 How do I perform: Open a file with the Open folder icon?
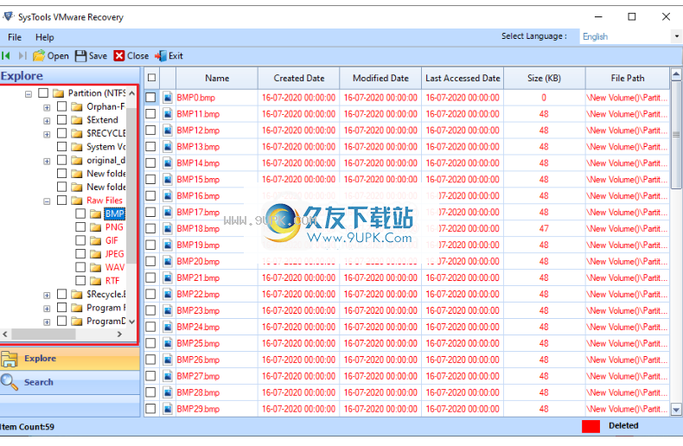pos(39,55)
